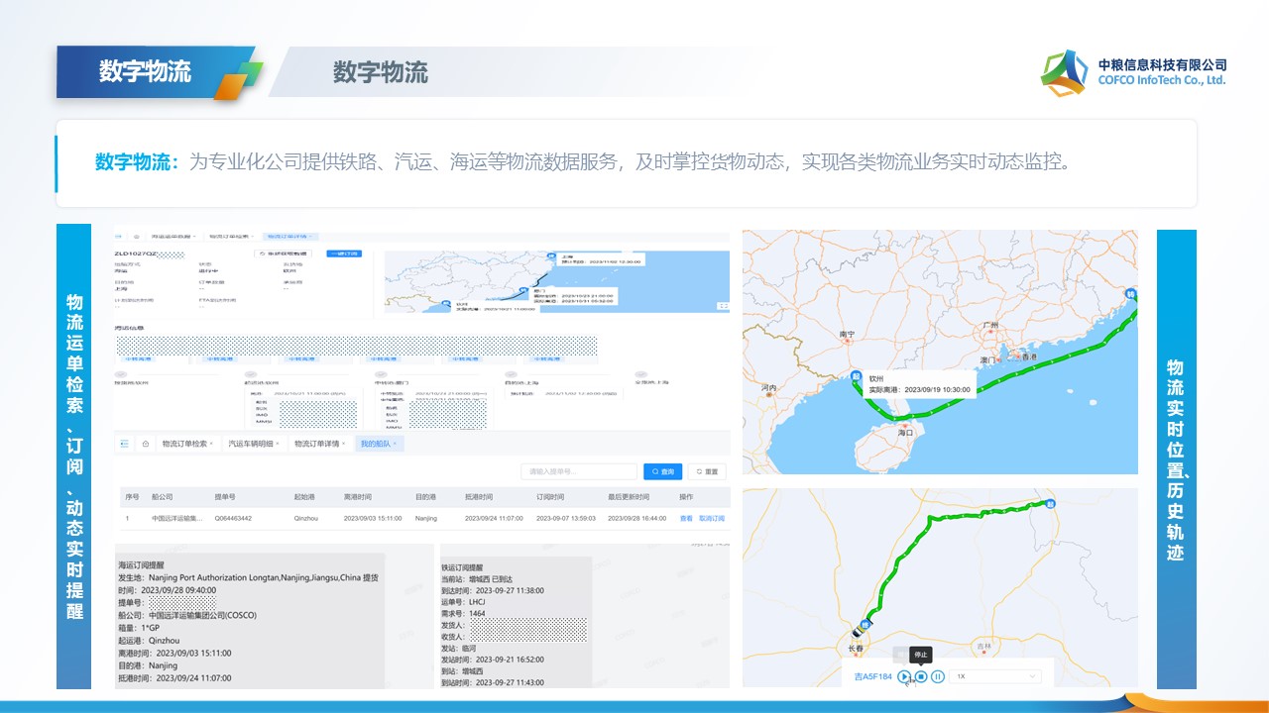Click license plate 吉A5F184 link
This screenshot has width=1269, height=713.
point(872,677)
